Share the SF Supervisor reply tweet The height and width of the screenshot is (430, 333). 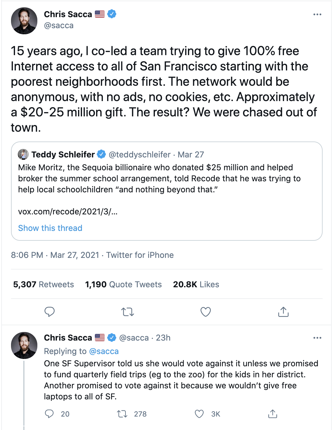[272, 414]
